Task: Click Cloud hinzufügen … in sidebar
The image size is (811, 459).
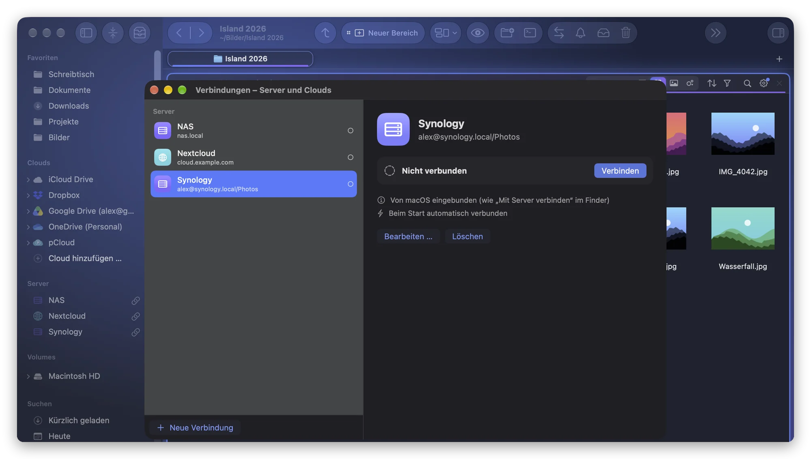Action: (85, 258)
